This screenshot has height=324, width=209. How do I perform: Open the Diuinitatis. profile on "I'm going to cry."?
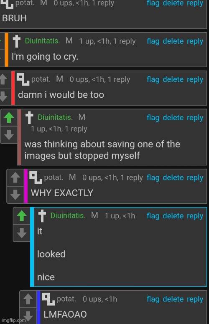(x=42, y=41)
